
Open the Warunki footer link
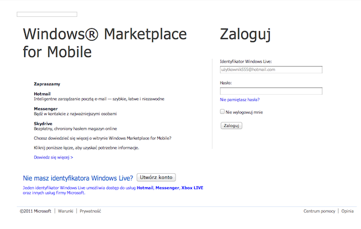(65, 211)
